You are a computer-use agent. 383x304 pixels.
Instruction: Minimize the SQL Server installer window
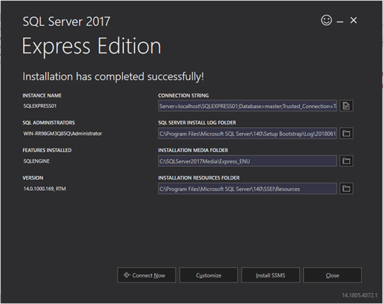(x=340, y=21)
